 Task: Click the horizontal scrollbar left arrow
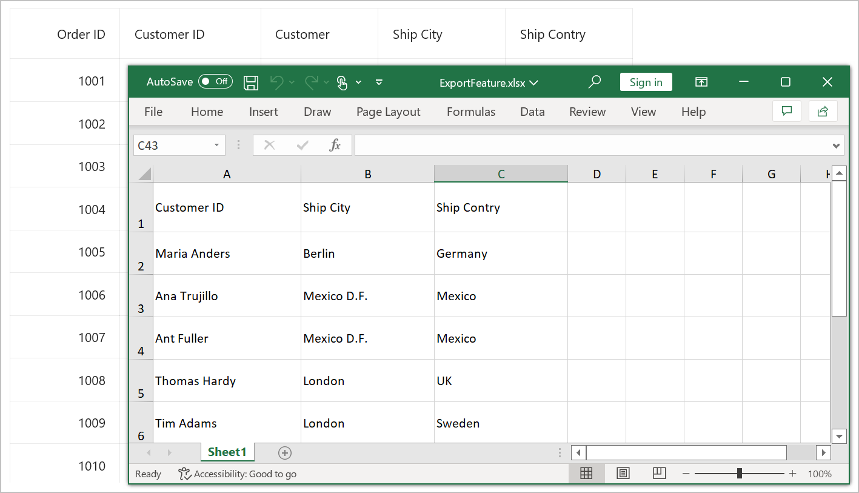(x=578, y=452)
